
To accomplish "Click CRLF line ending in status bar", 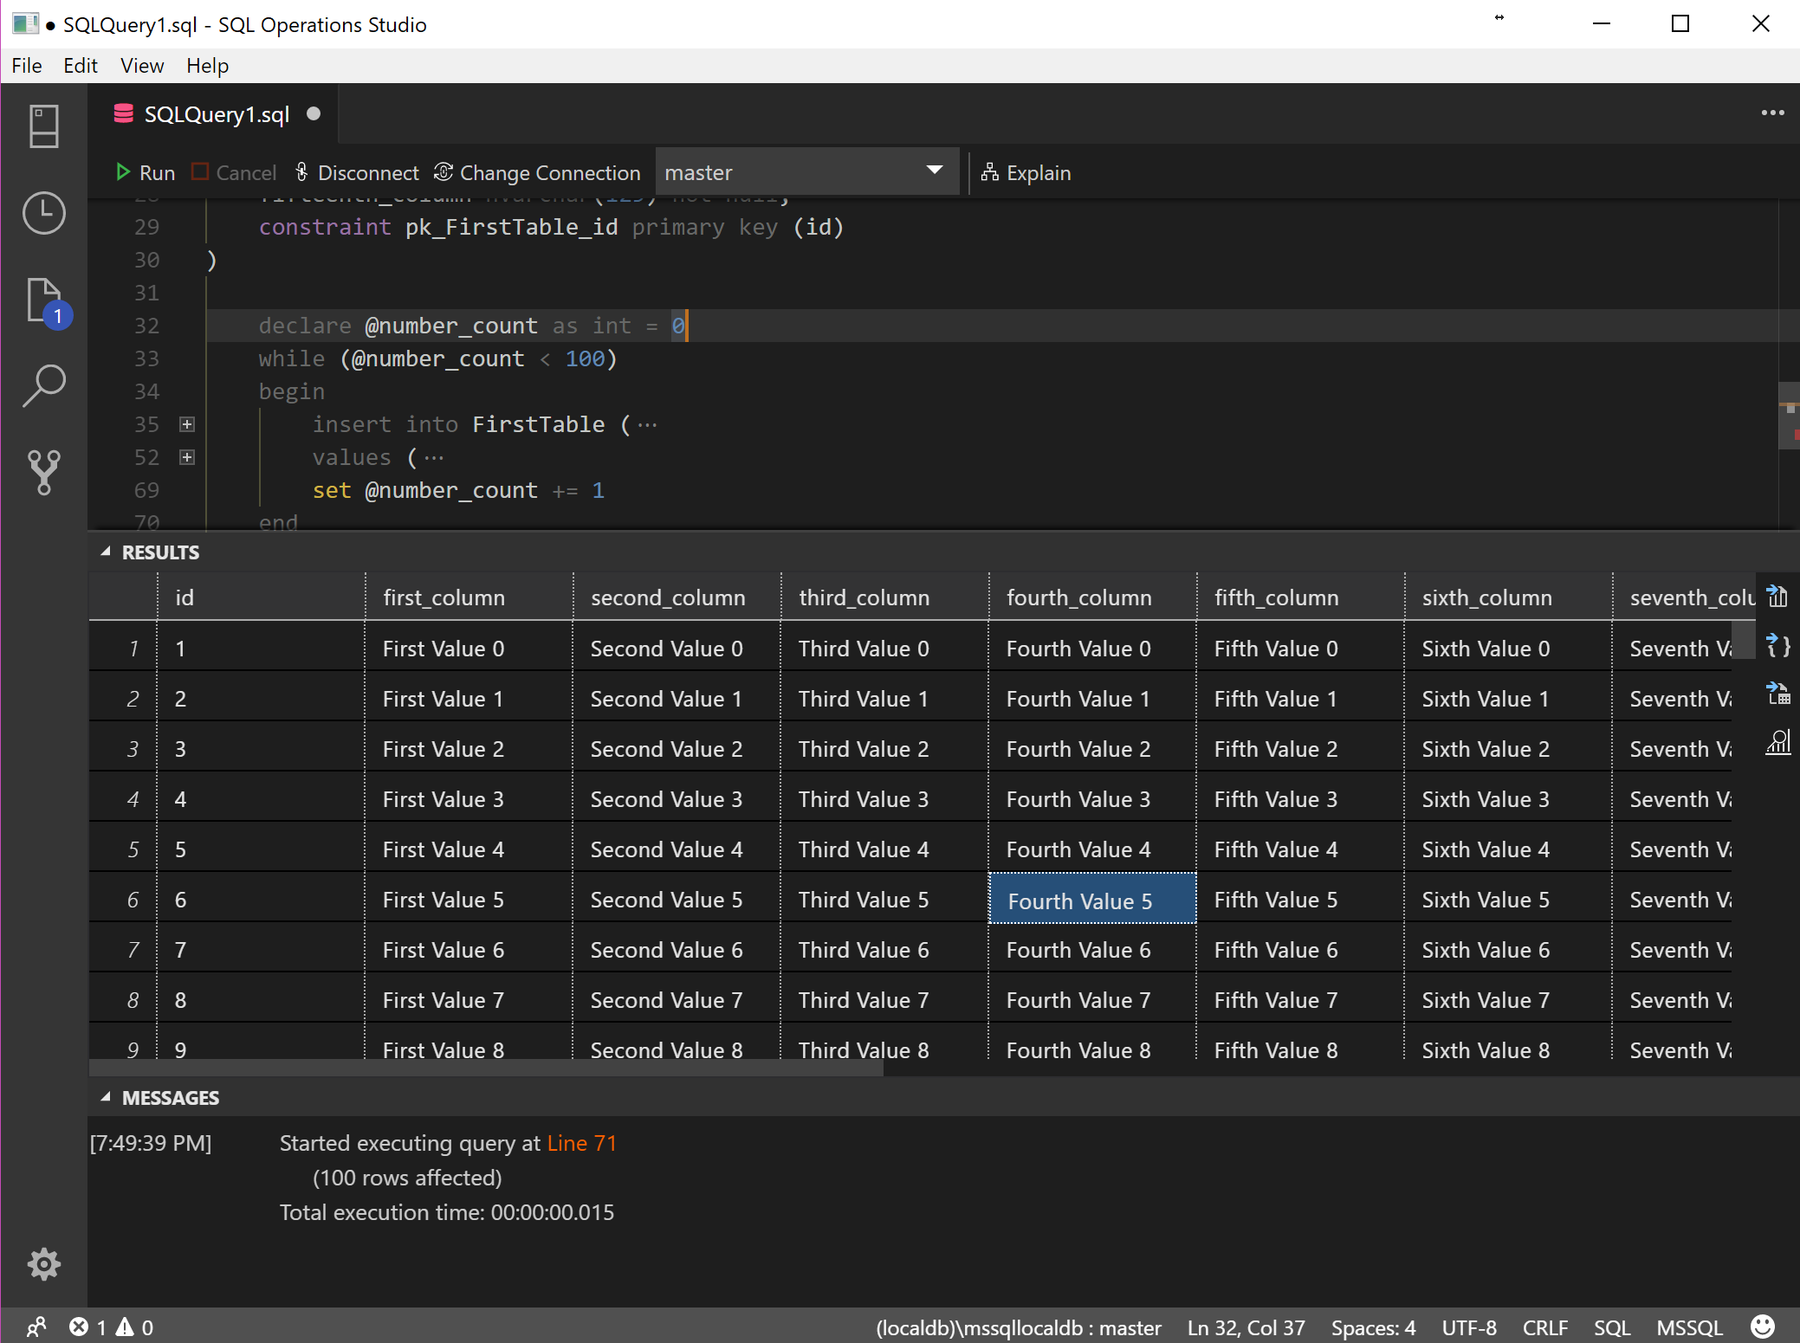I will point(1545,1327).
